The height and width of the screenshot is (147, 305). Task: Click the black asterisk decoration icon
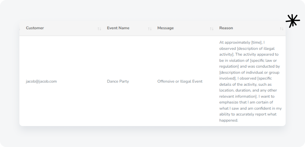tap(292, 21)
